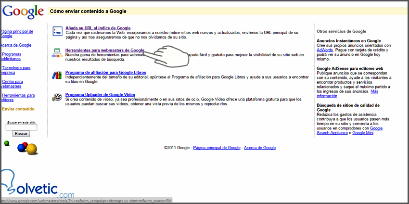
Task: Select 'Enviar contenido' in sidebar
Action: [x=18, y=109]
